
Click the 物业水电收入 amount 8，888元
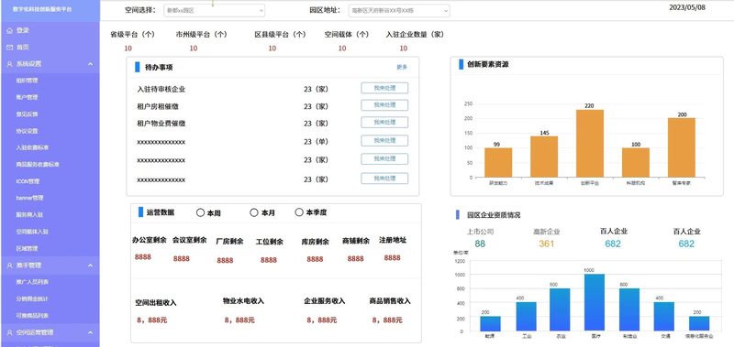[239, 320]
